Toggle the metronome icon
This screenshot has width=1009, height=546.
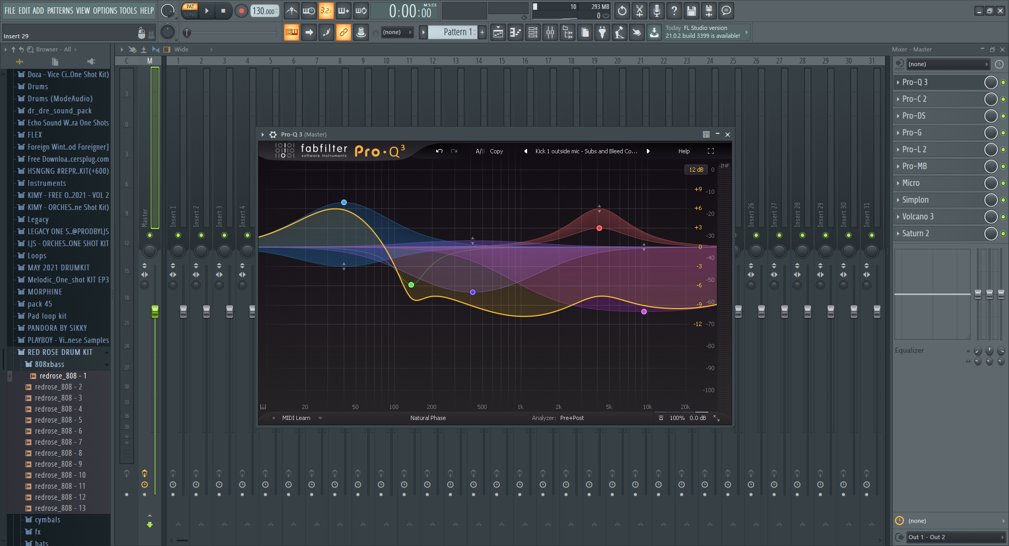click(291, 10)
